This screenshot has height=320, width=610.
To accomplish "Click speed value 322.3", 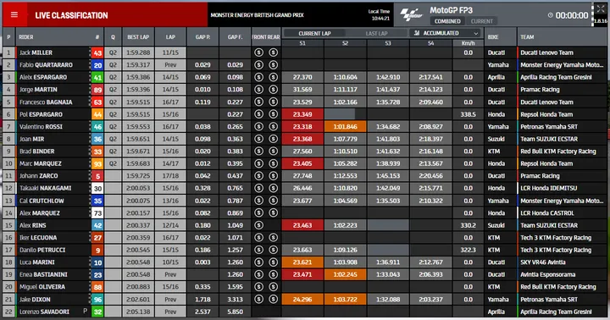I will (x=468, y=250).
